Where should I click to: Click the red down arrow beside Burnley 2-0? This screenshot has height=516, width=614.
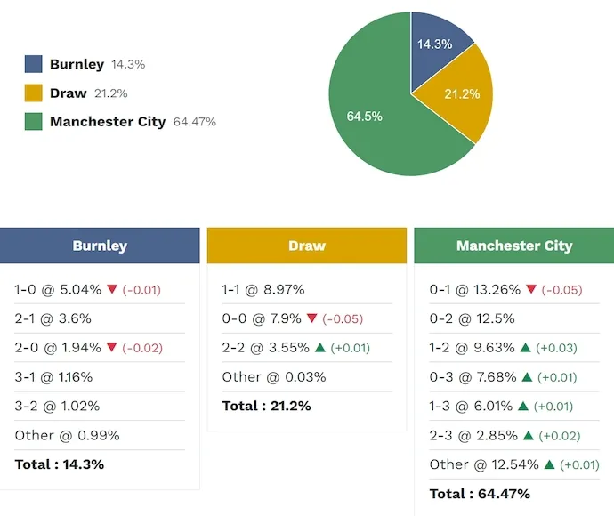(112, 348)
